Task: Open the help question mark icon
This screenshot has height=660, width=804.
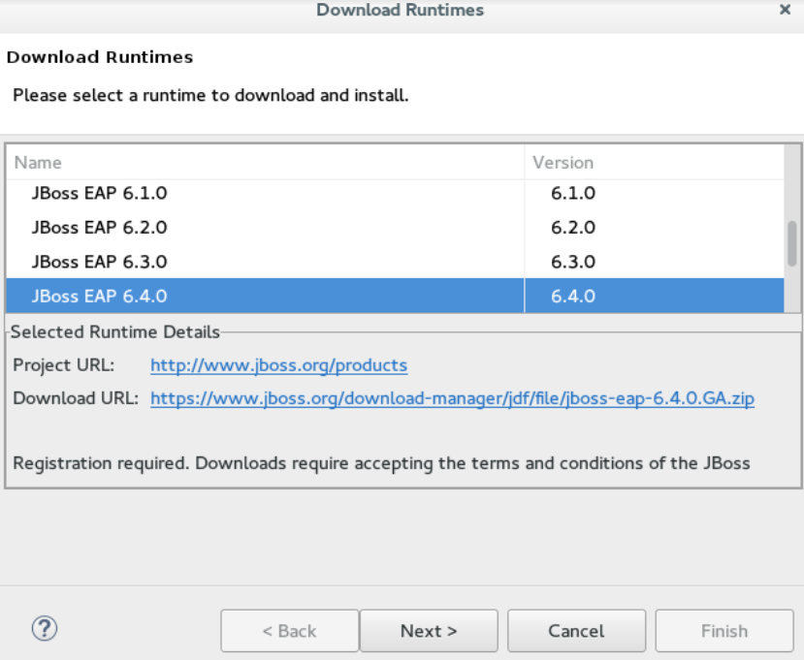Action: 45,628
